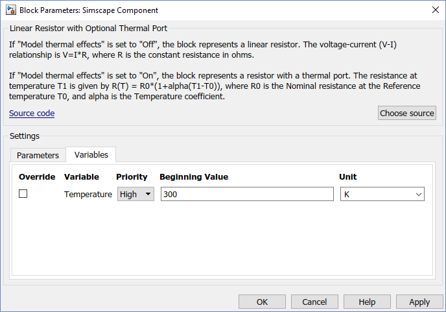The image size is (446, 312).
Task: Enable the Override checkbox for Temperature
Action: coord(23,194)
